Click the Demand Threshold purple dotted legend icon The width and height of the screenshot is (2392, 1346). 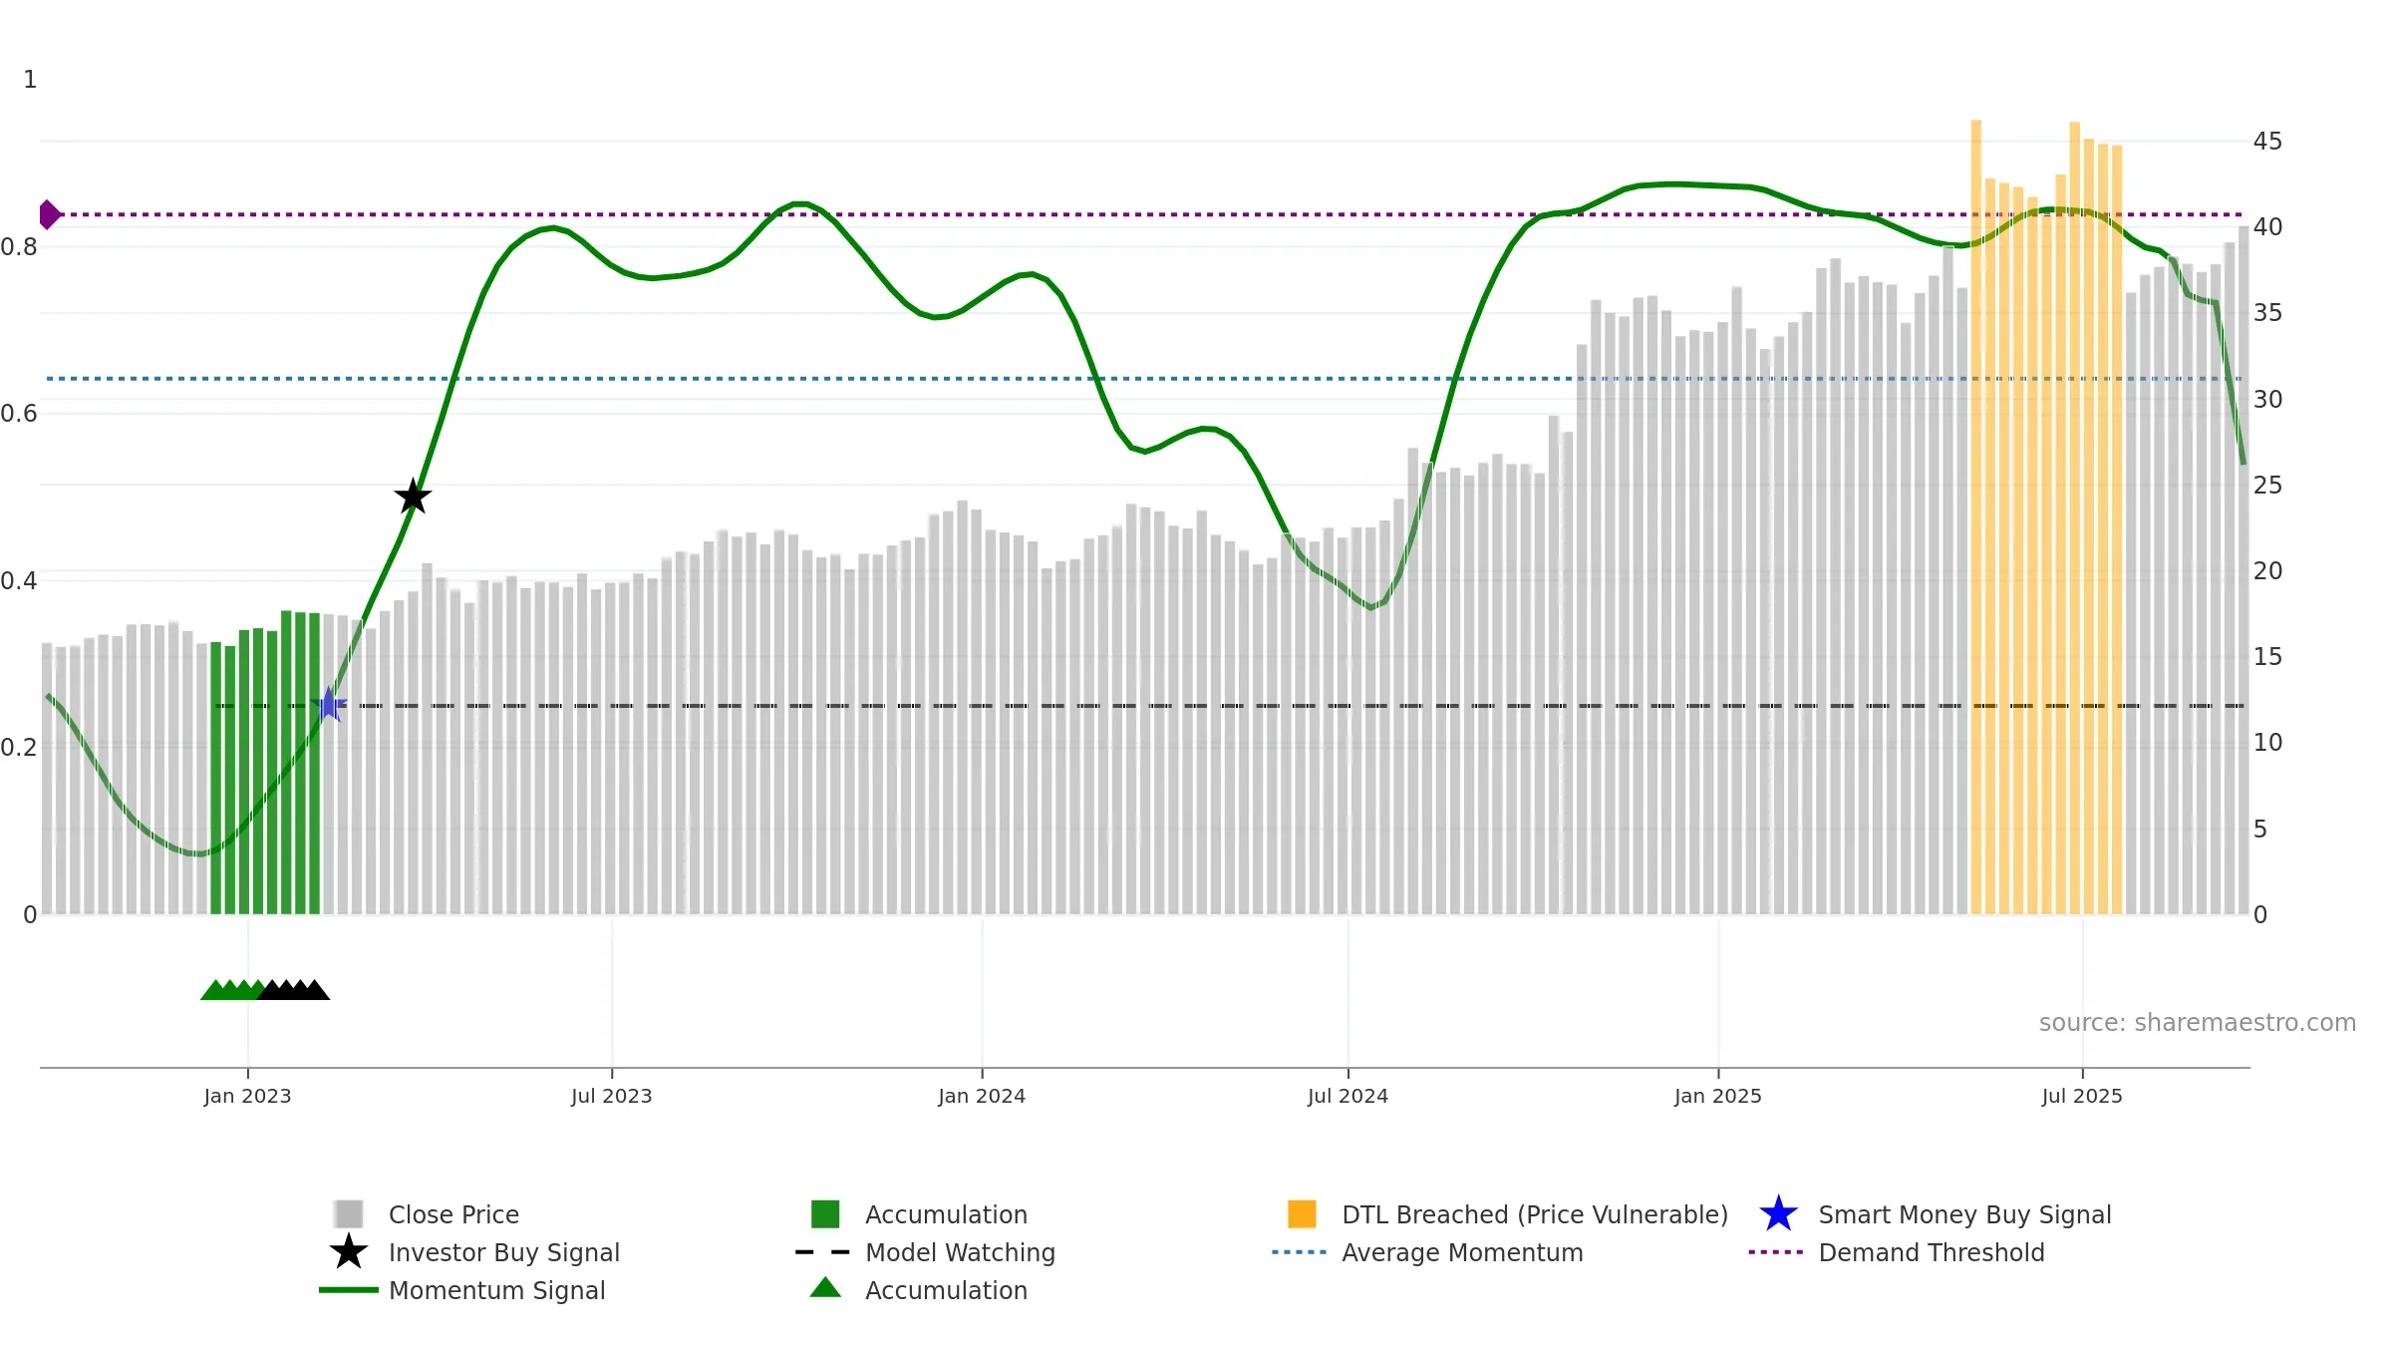pyautogui.click(x=1776, y=1251)
